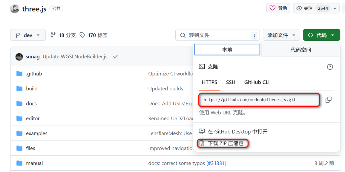
Task: Click the 公共 visibility badge
Action: point(56,9)
